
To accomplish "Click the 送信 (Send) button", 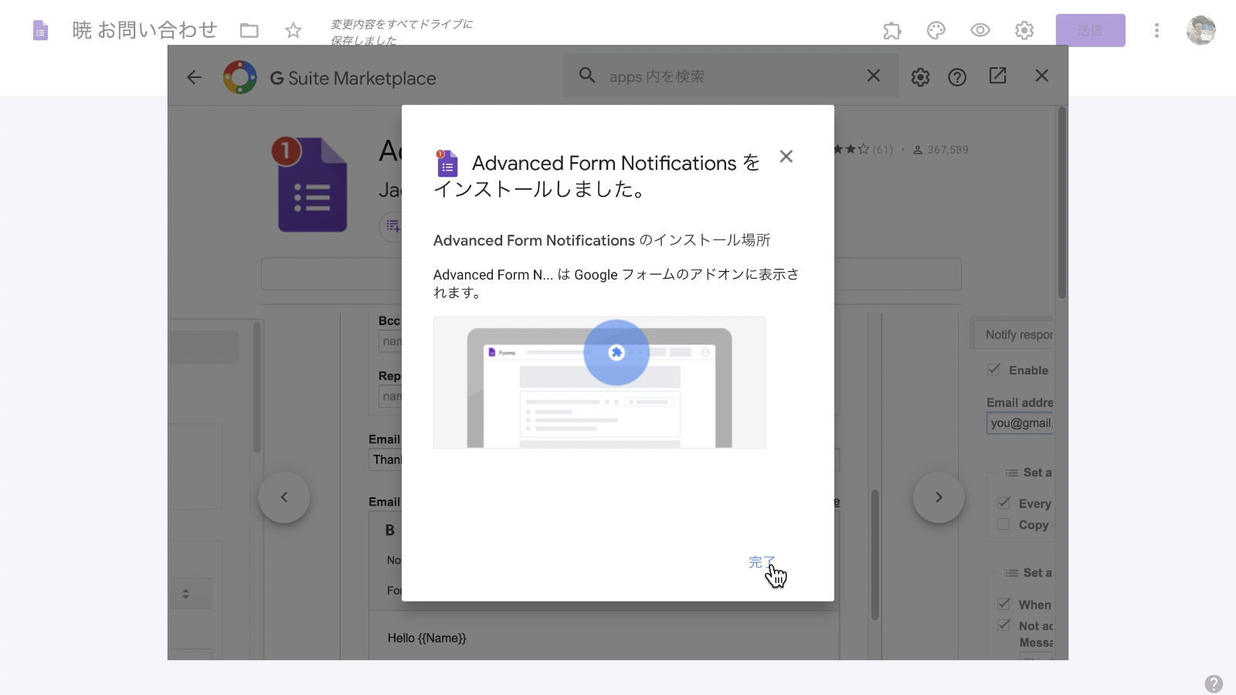I will (x=1091, y=30).
